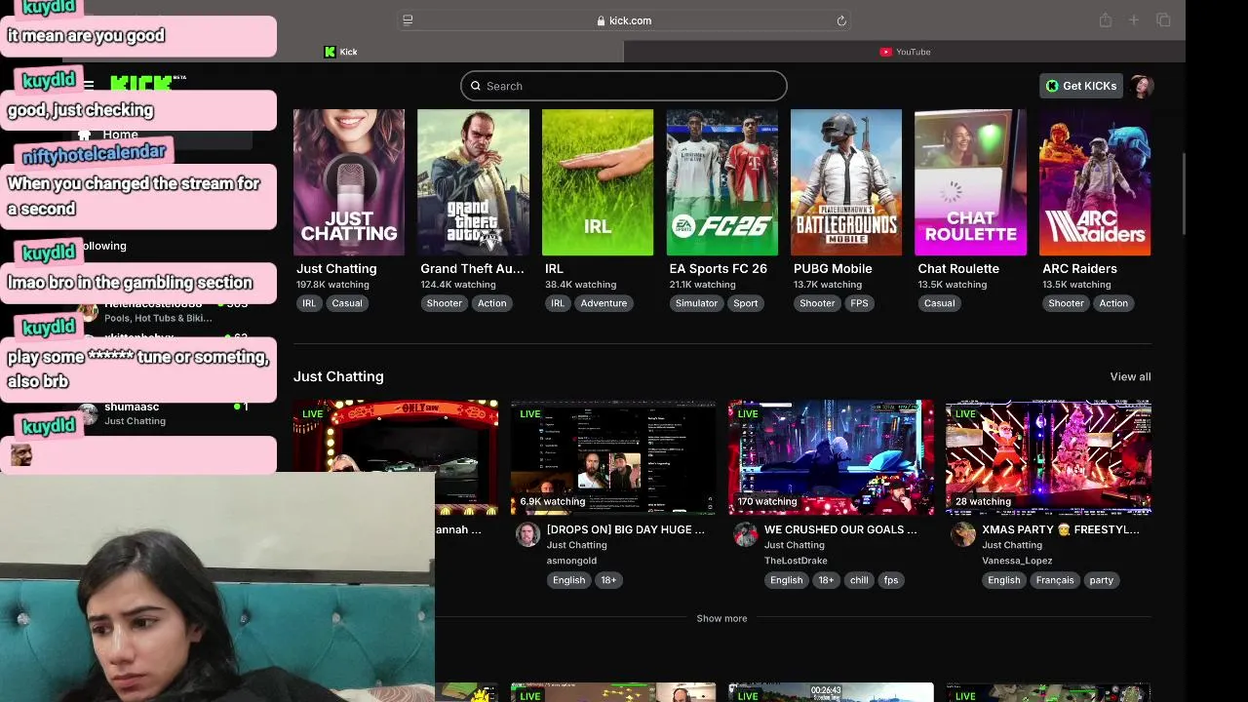The height and width of the screenshot is (702, 1248).
Task: Click asmongold's channel avatar
Action: (x=527, y=534)
